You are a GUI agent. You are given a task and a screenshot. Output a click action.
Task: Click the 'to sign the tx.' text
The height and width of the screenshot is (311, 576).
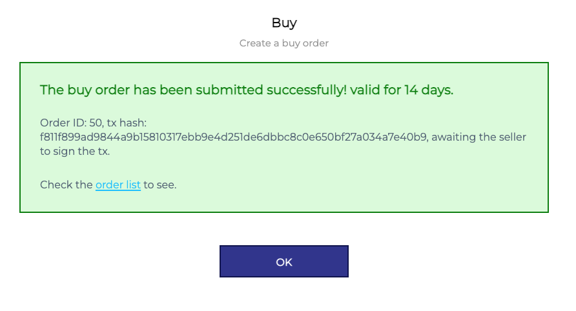click(x=75, y=152)
